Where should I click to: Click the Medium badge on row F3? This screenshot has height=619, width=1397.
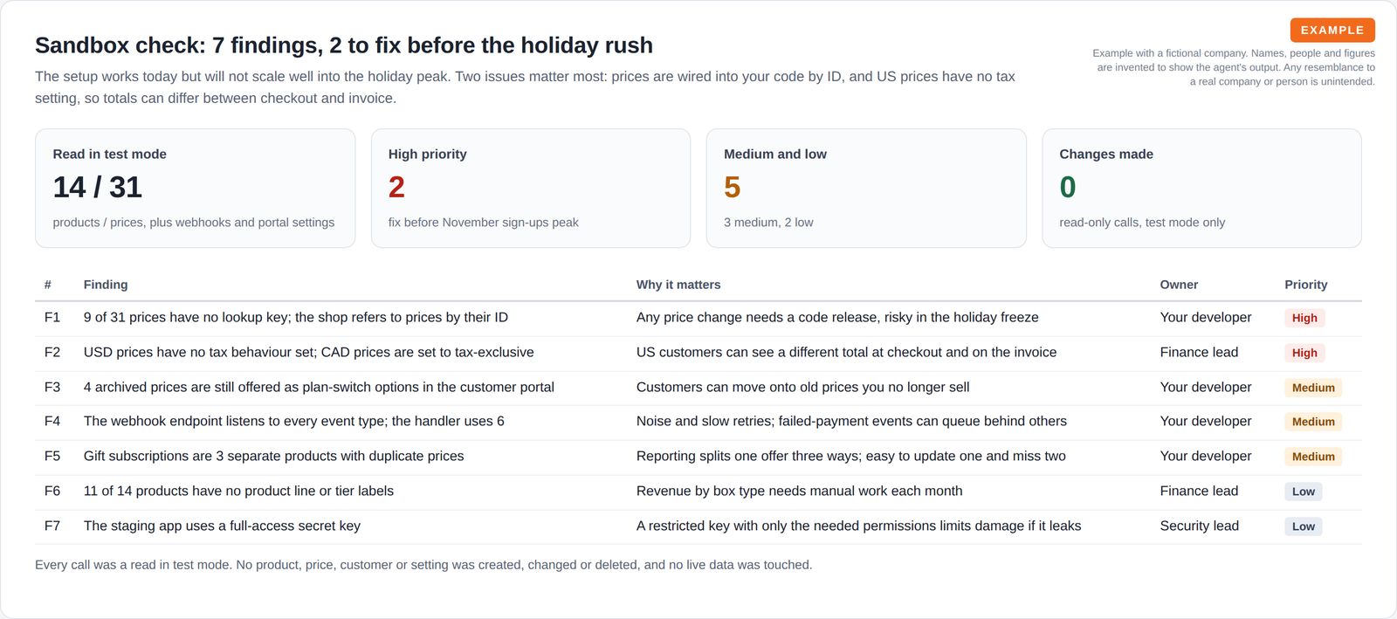1313,388
